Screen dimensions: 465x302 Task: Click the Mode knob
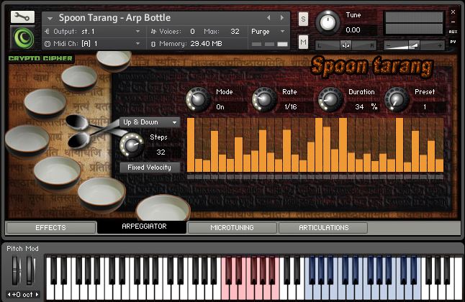click(198, 99)
